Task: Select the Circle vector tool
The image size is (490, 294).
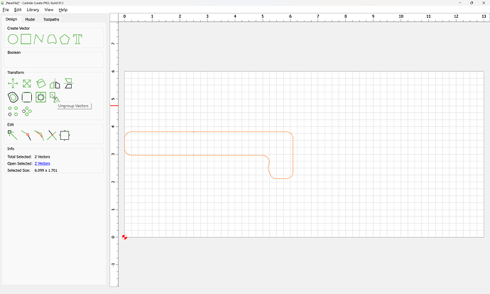Action: click(x=13, y=39)
